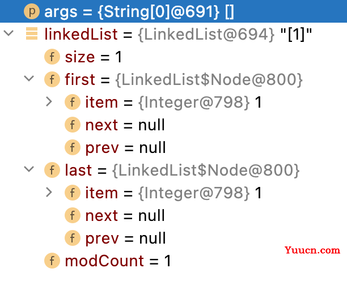Select the args String[0]@691 row

click(173, 11)
